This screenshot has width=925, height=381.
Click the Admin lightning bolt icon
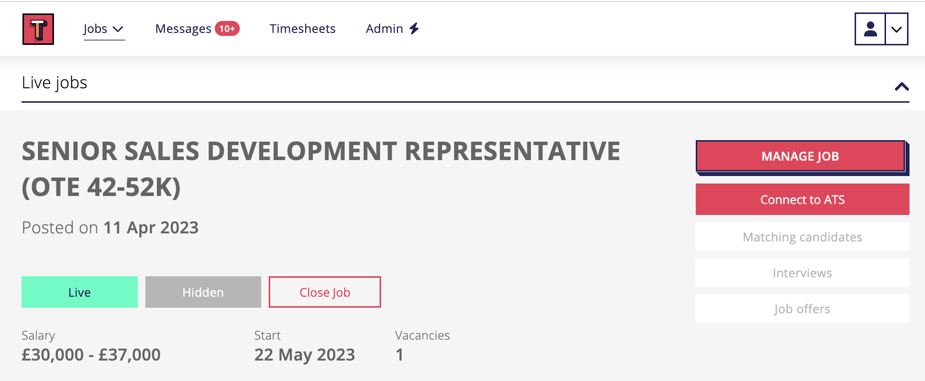pyautogui.click(x=414, y=29)
